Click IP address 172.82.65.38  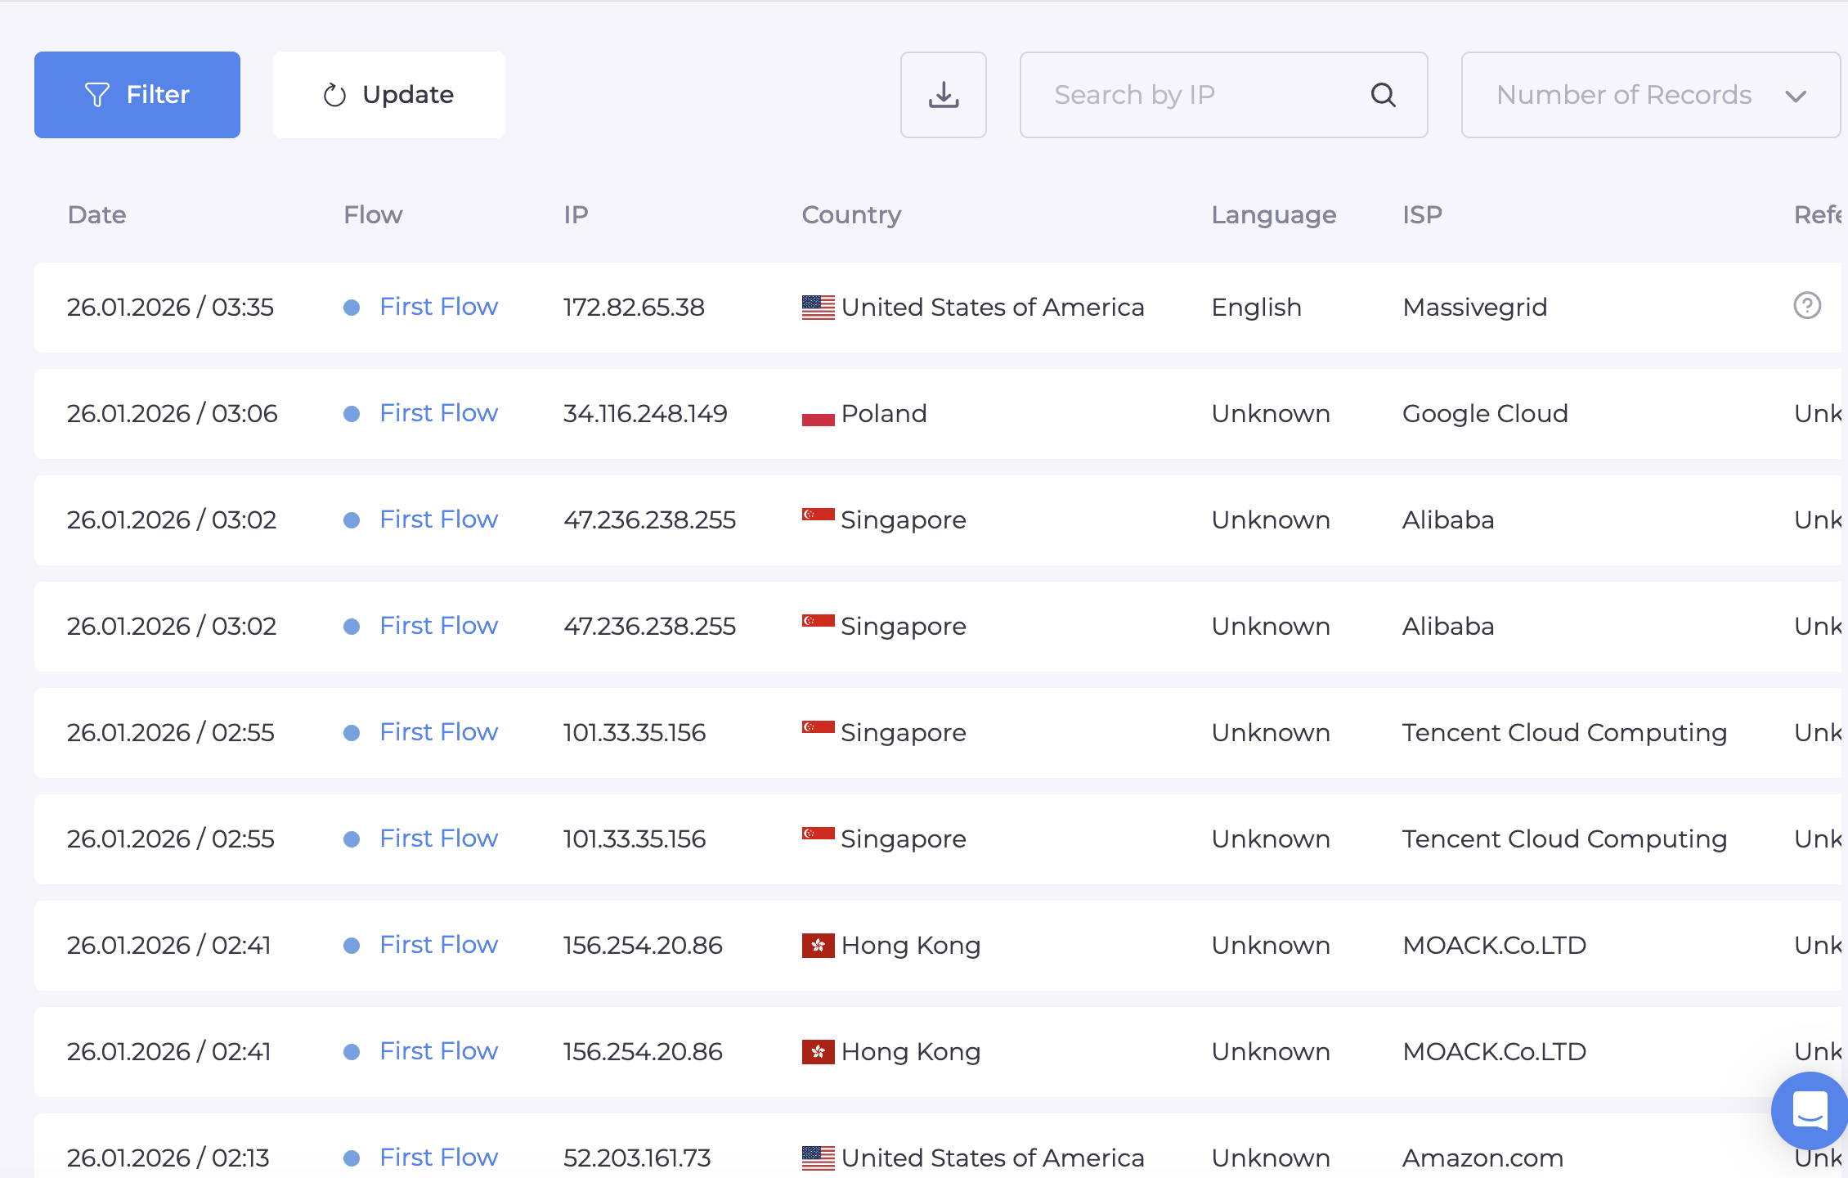pos(634,308)
